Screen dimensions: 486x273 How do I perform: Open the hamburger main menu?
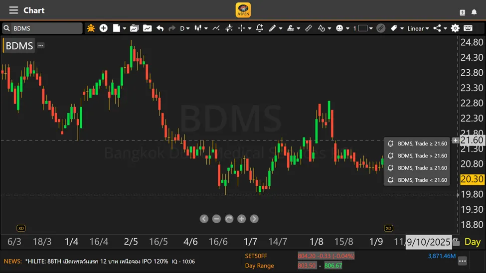[13, 10]
